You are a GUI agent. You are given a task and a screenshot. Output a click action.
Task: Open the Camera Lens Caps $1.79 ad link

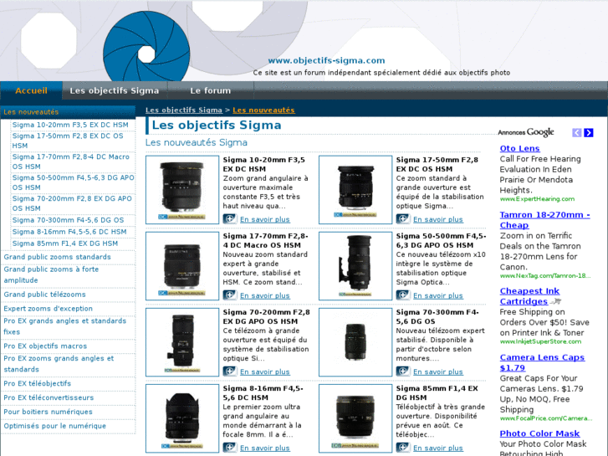point(542,362)
